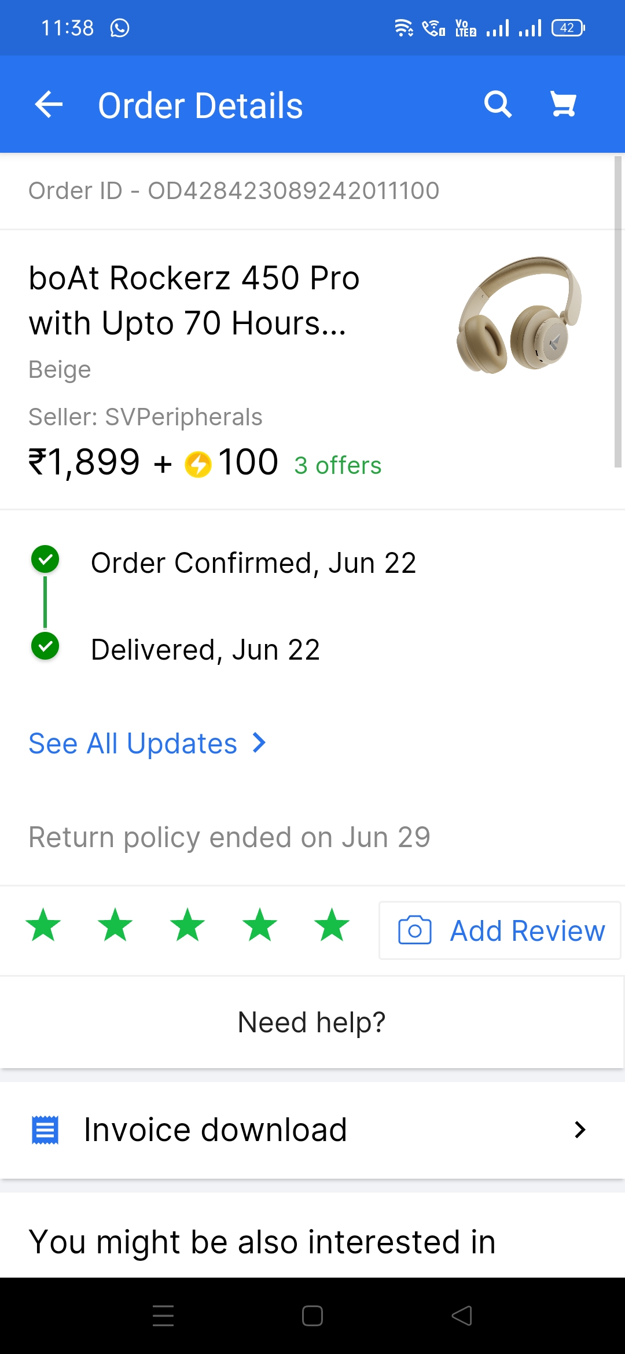View the 3 offers details
Screen dimensions: 625x1354
coord(337,465)
